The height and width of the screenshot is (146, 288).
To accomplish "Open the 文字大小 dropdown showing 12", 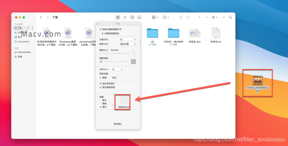I will pos(117,69).
